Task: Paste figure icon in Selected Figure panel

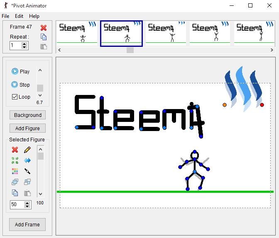Action: tap(27, 193)
